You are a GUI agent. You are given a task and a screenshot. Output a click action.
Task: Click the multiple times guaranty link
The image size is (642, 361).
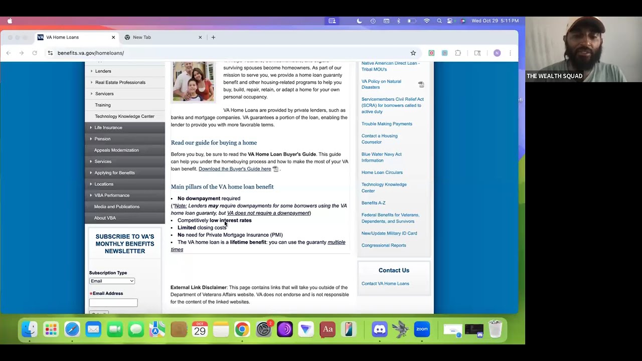[x=258, y=246]
